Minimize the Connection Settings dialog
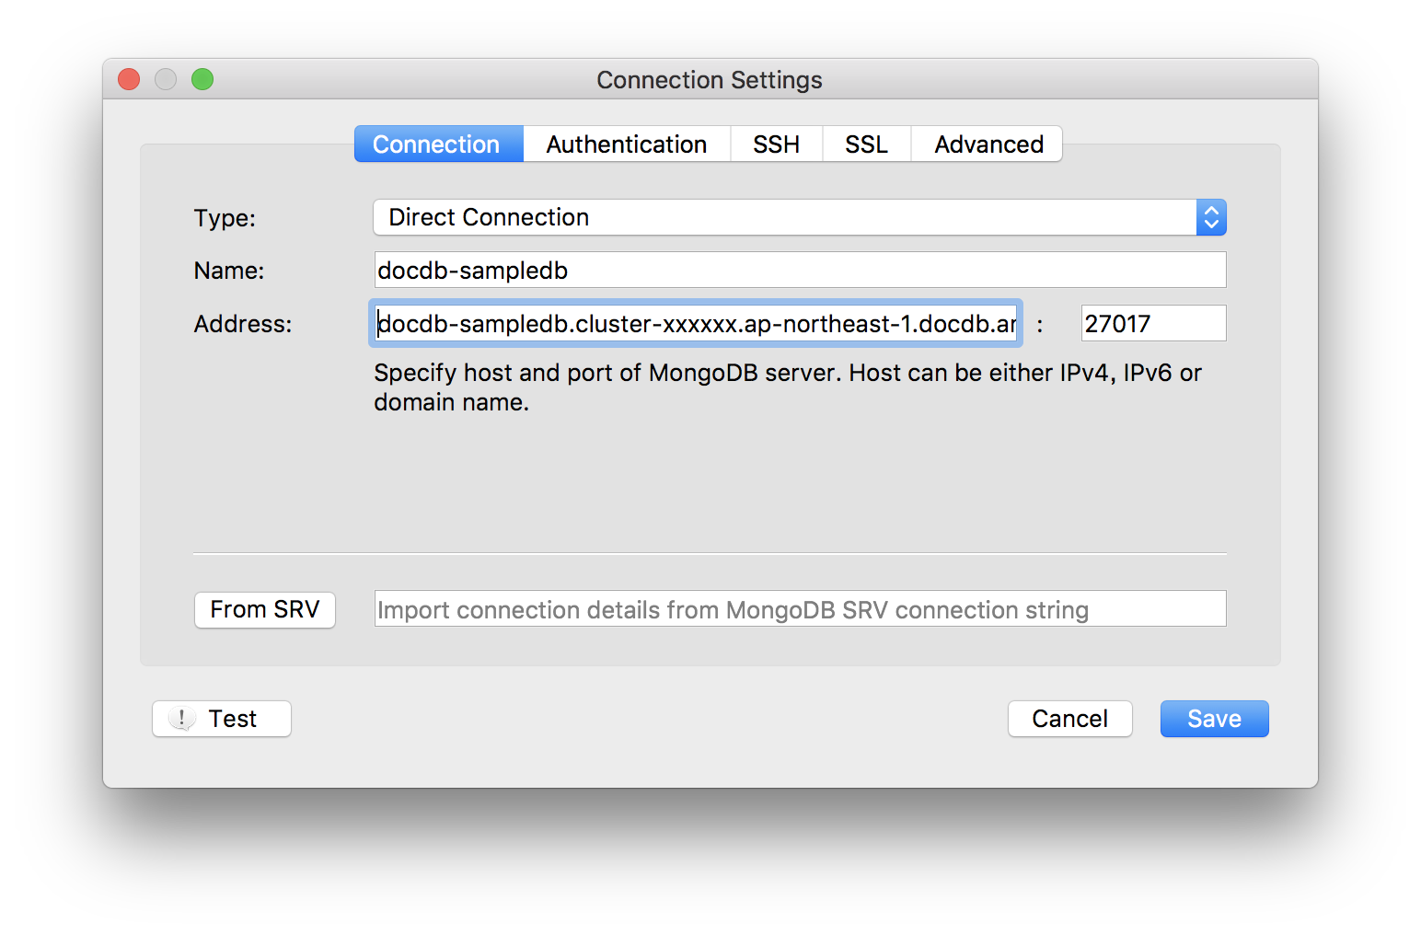 [x=166, y=80]
